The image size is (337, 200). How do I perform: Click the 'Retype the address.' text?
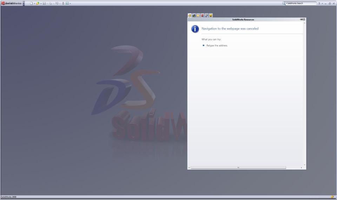(217, 45)
